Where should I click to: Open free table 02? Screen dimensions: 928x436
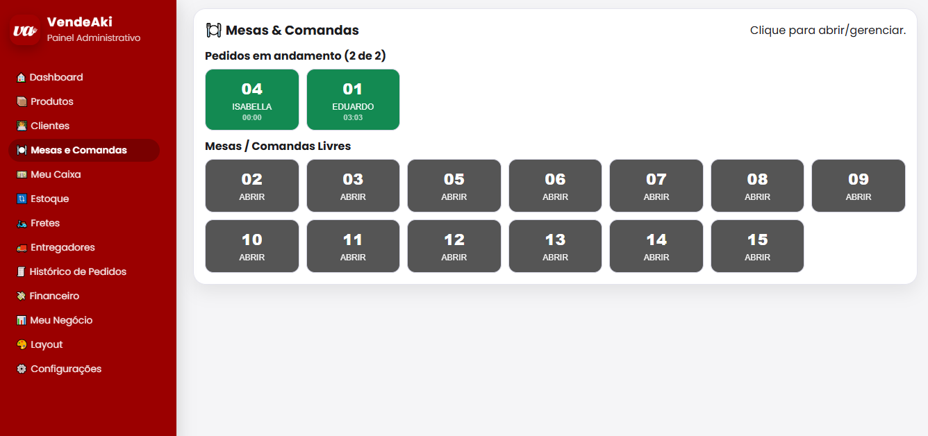pyautogui.click(x=252, y=186)
